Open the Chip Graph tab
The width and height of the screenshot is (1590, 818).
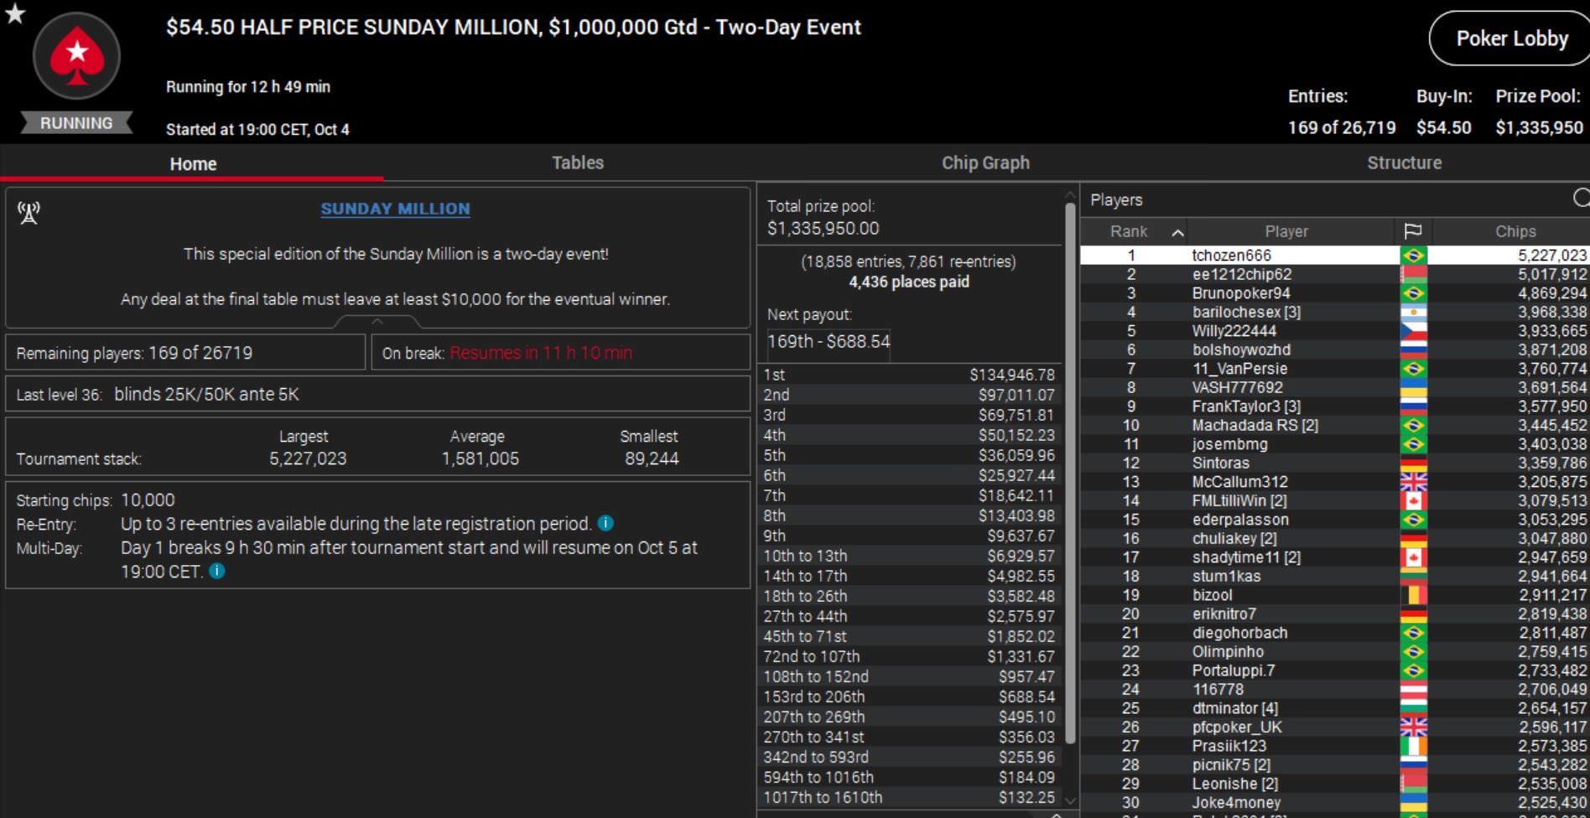985,163
